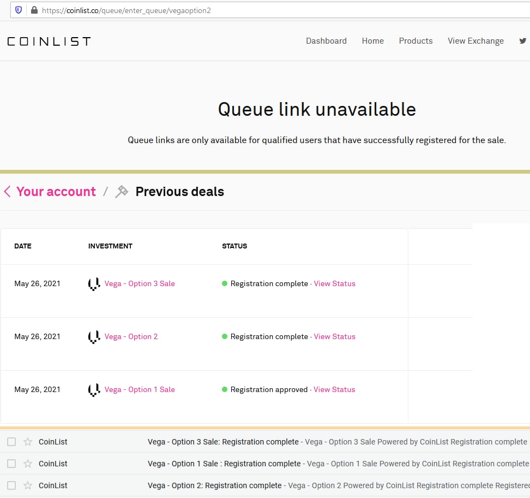
Task: Click the Vega logo in Option 2 row
Action: click(x=94, y=337)
